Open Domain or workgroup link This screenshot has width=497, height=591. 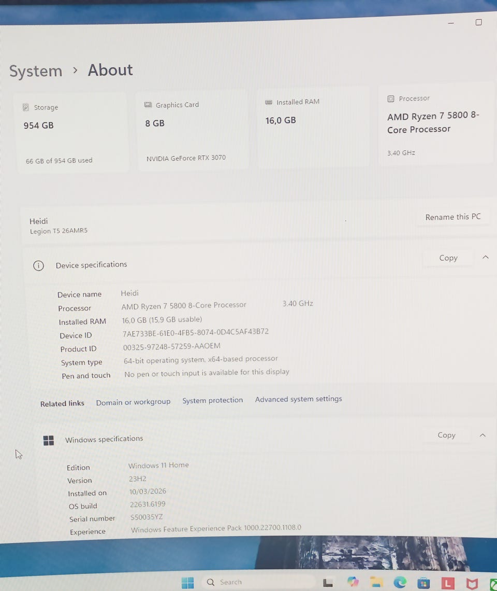coord(133,402)
